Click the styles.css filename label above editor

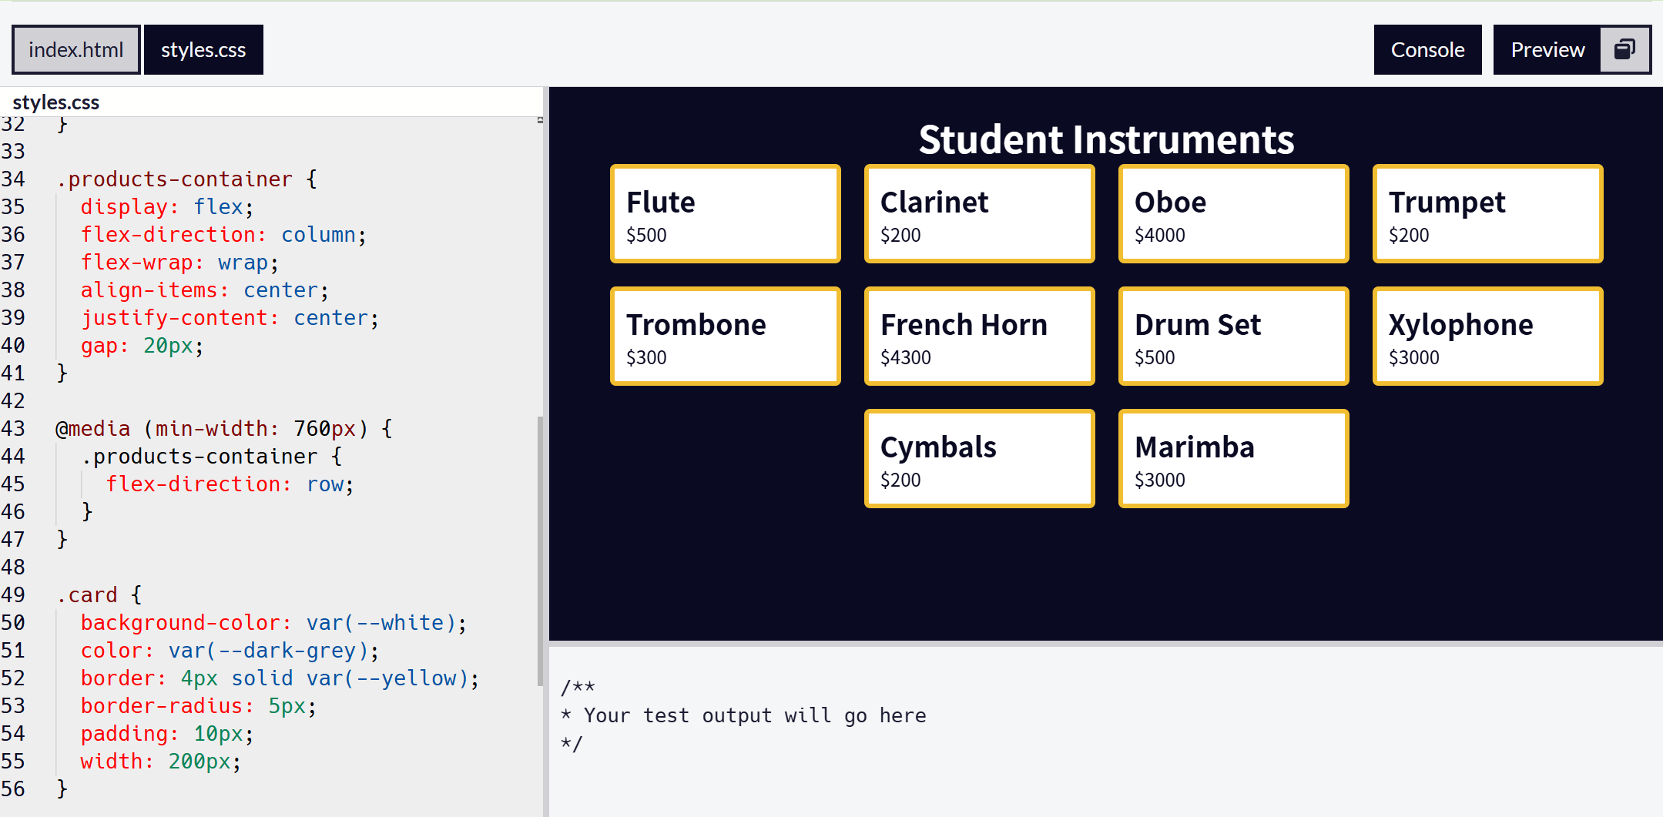pyautogui.click(x=55, y=102)
